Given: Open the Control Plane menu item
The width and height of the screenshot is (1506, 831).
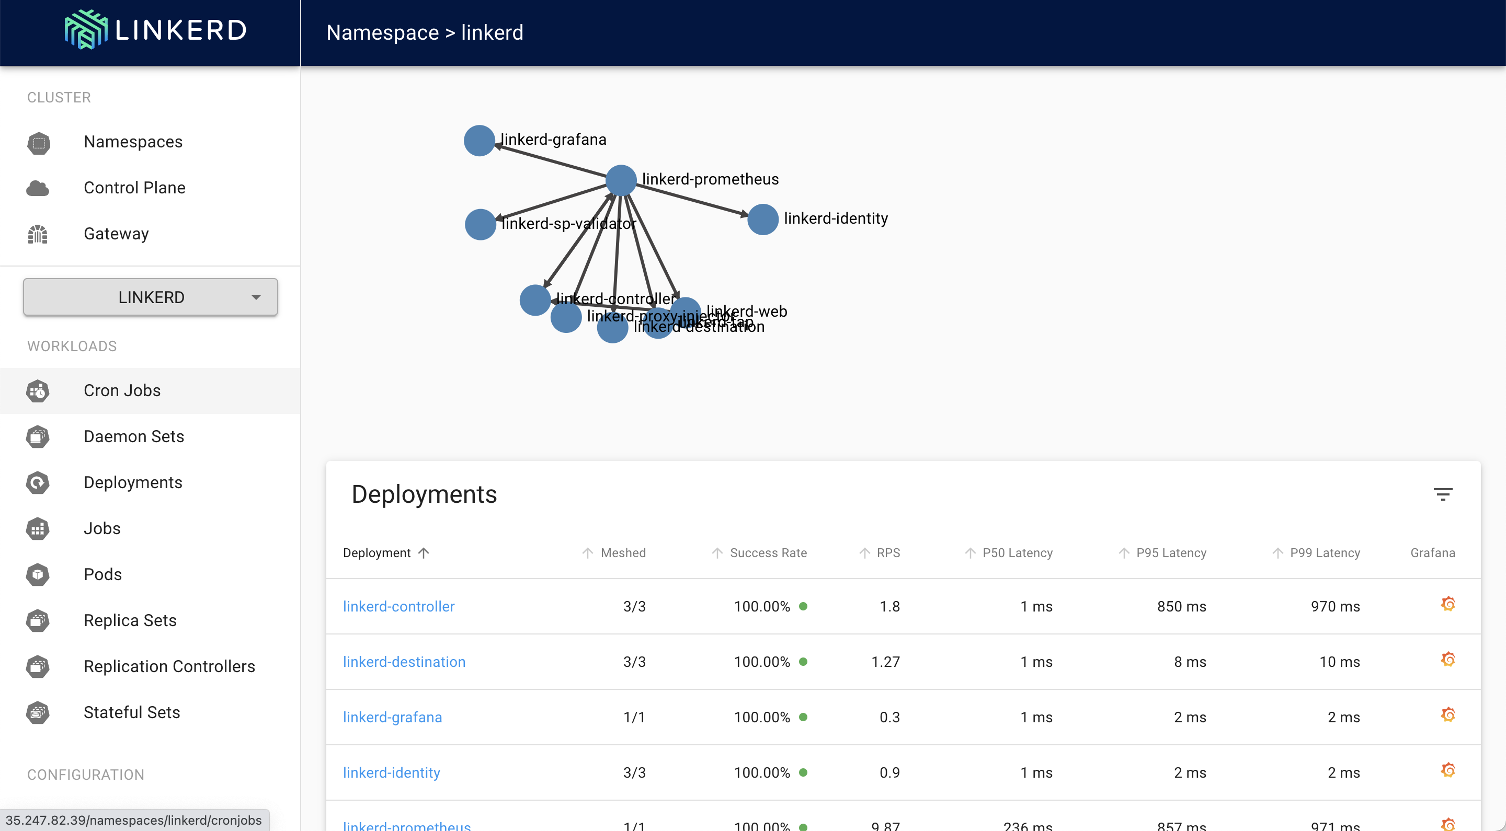Looking at the screenshot, I should (x=150, y=188).
